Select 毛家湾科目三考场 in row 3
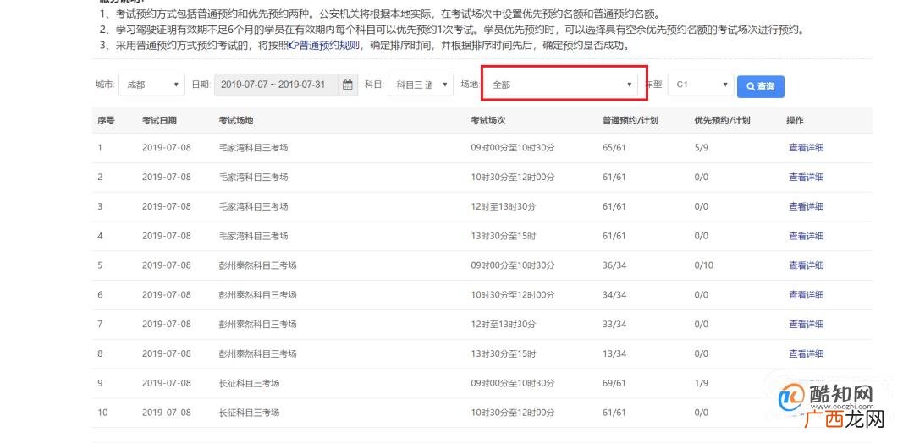 (253, 206)
